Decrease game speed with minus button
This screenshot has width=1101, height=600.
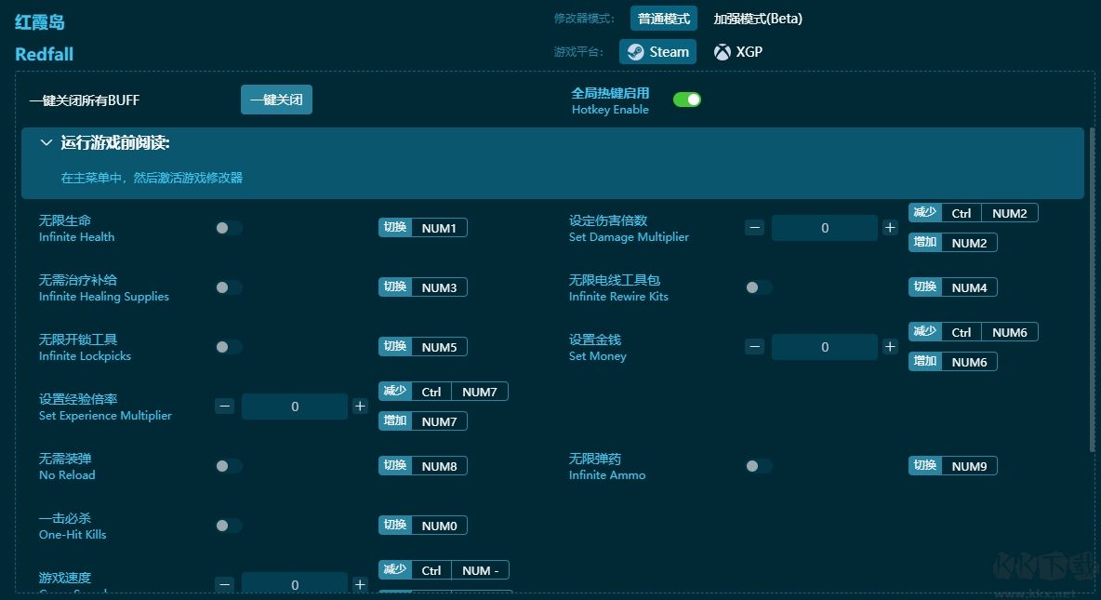(x=225, y=584)
